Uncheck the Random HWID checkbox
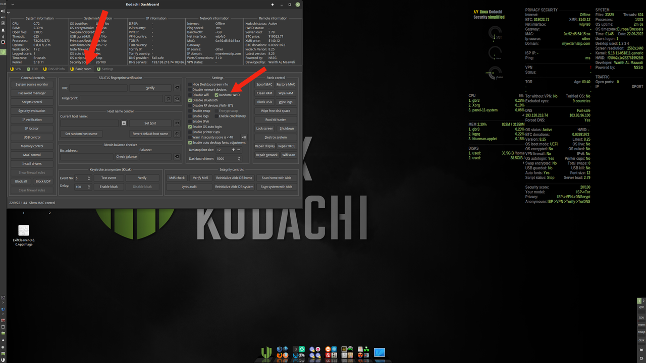Image resolution: width=646 pixels, height=363 pixels. [x=217, y=95]
